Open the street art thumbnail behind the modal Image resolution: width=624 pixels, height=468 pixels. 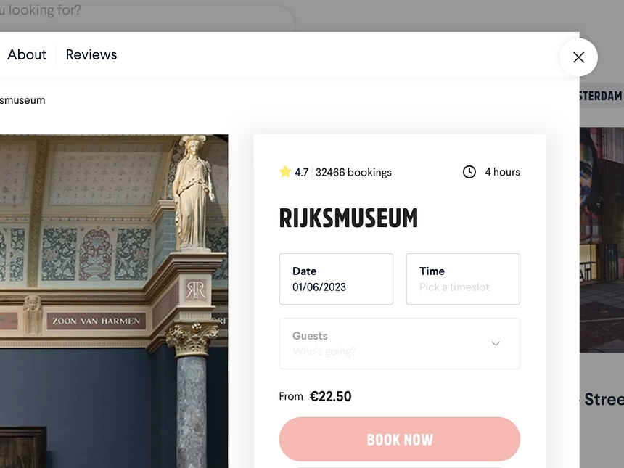point(602,239)
